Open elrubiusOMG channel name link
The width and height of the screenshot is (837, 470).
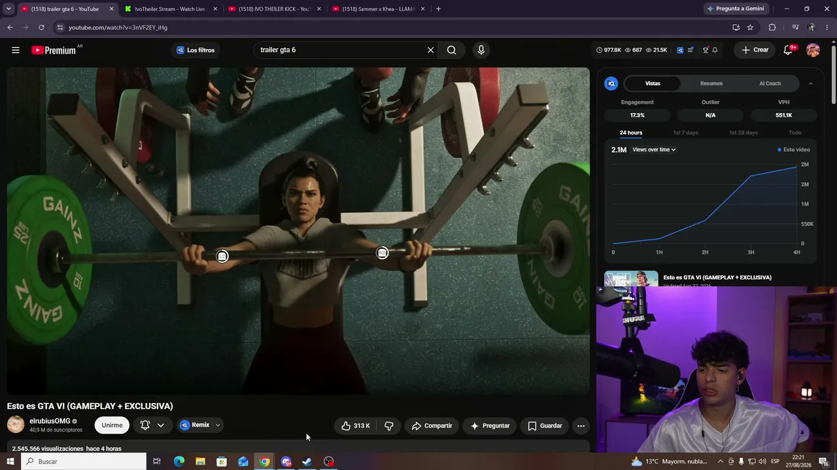coord(50,421)
